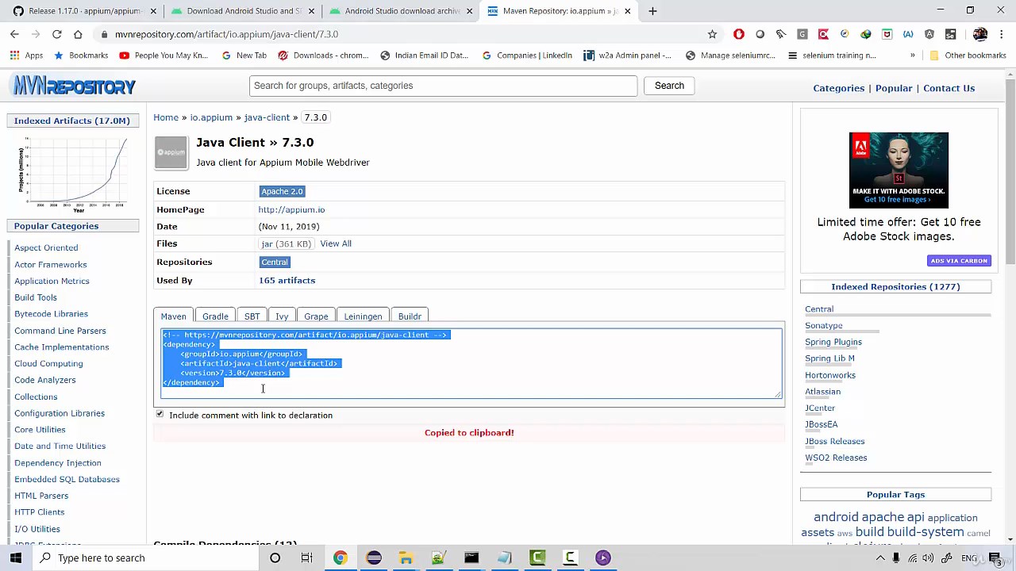Click the purple media player taskbar icon

602,558
